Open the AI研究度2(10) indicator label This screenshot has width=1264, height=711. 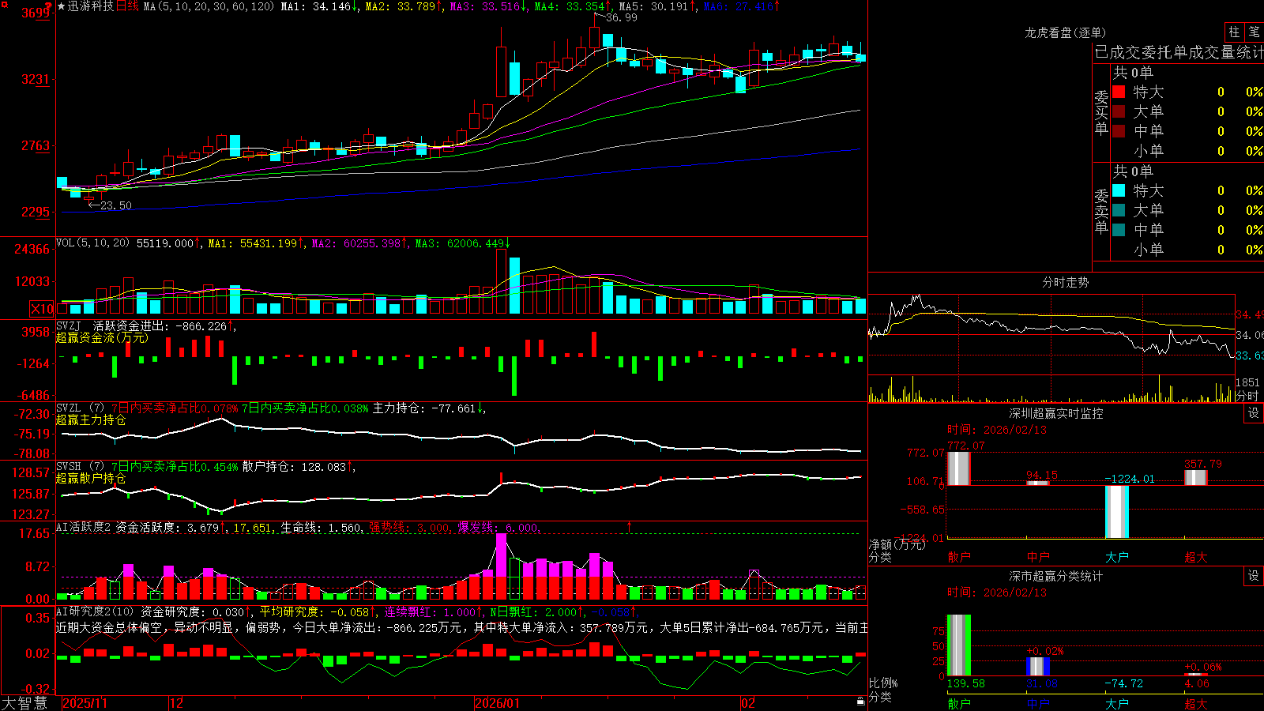(96, 611)
